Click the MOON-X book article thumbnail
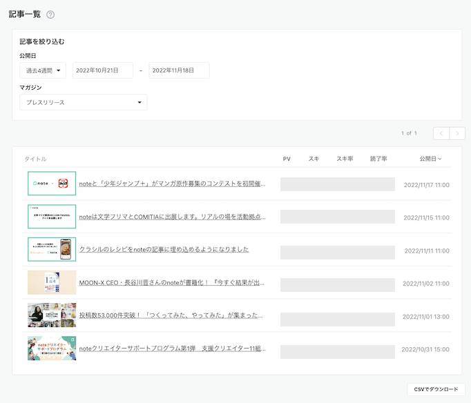471x403 pixels. coord(52,283)
